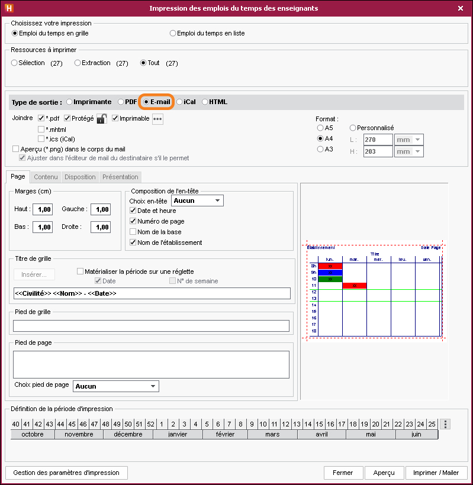Enable the Nom de la base checkbox
The image size is (473, 485).
[133, 232]
